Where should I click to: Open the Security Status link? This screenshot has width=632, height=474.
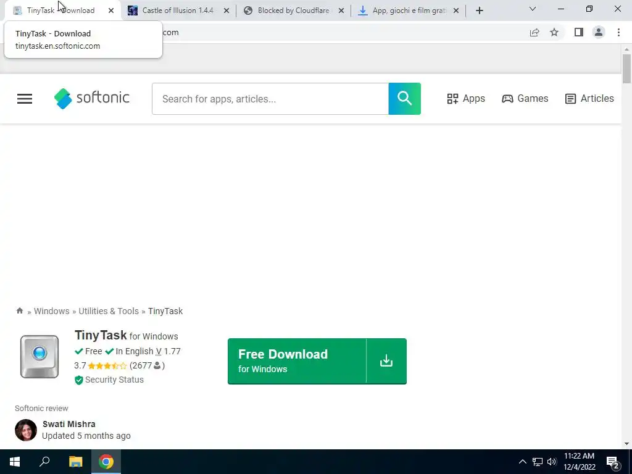[114, 380]
